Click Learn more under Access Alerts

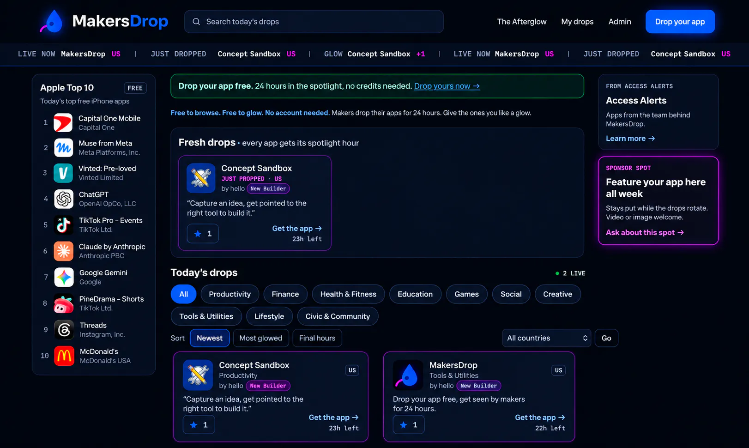point(630,139)
